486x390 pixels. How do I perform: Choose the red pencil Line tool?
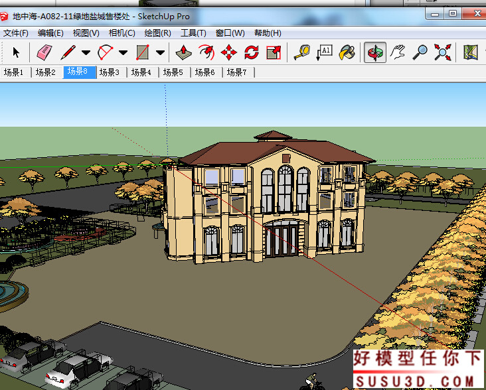coord(68,52)
